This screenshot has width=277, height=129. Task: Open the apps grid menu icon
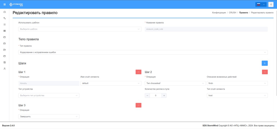pyautogui.click(x=5, y=5)
